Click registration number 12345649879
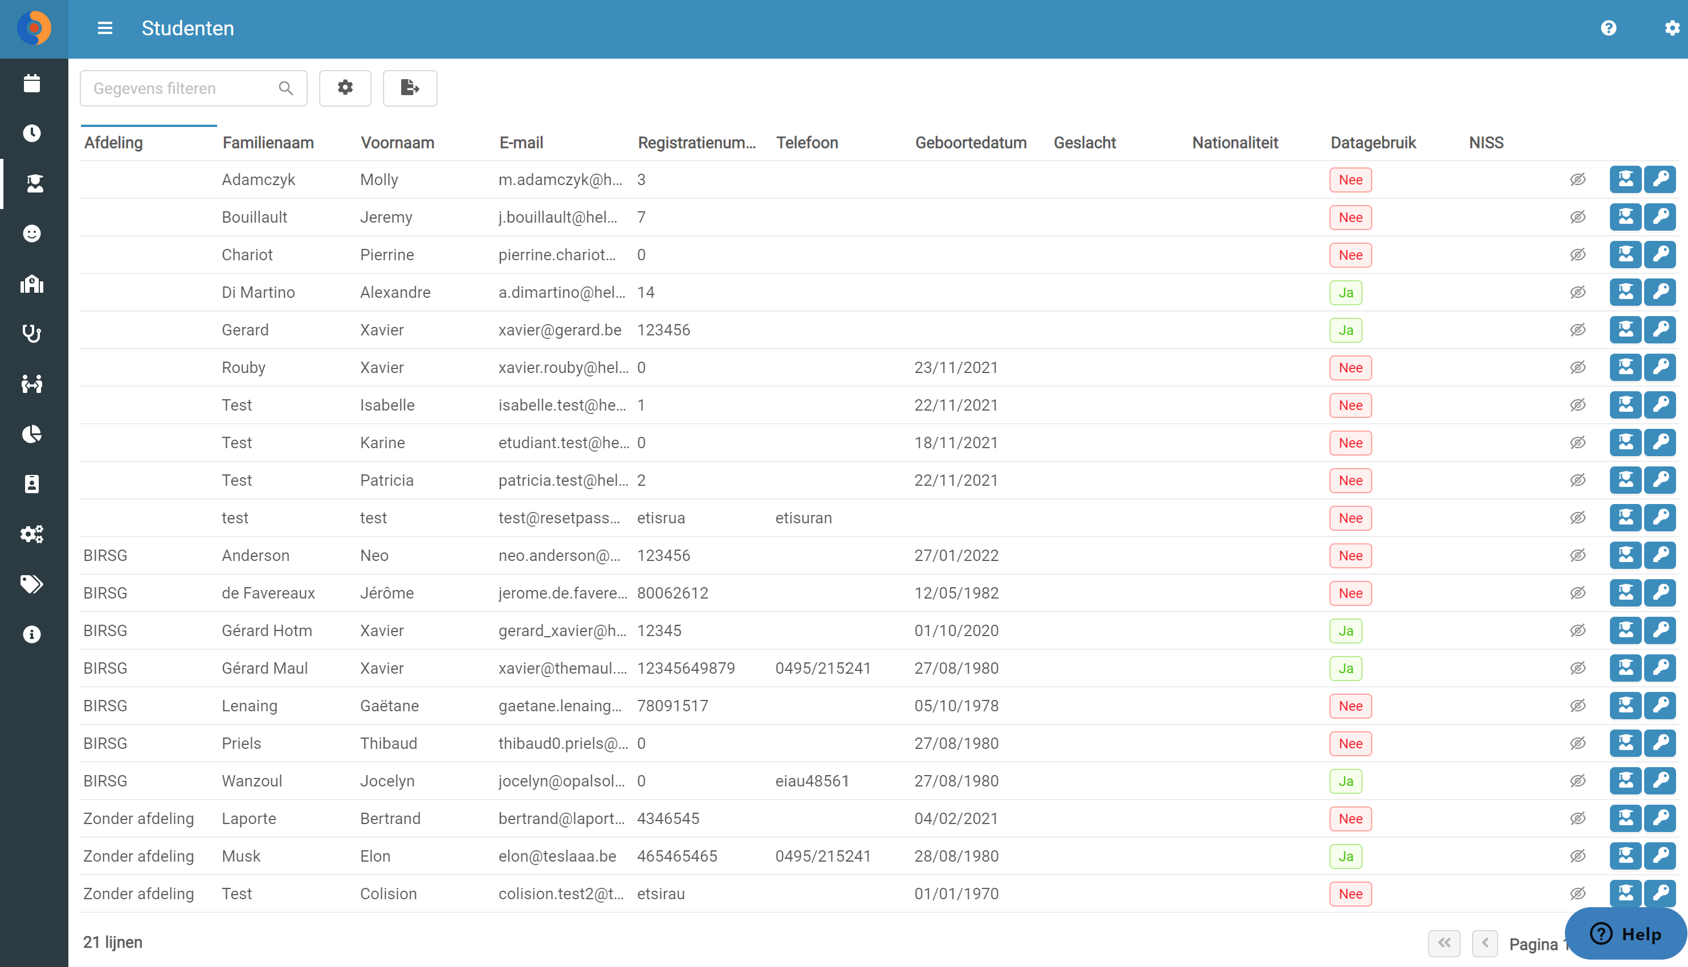 [x=686, y=668]
